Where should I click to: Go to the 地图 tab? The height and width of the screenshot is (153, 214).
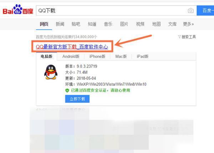[156, 24]
